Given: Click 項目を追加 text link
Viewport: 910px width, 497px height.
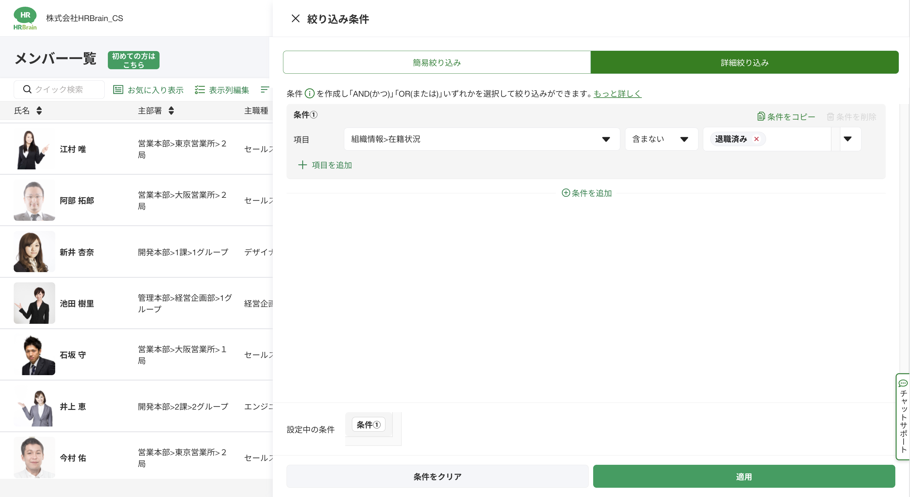Looking at the screenshot, I should tap(332, 165).
